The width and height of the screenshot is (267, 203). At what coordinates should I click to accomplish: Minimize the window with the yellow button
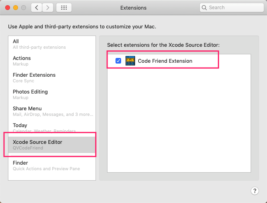tap(16, 8)
